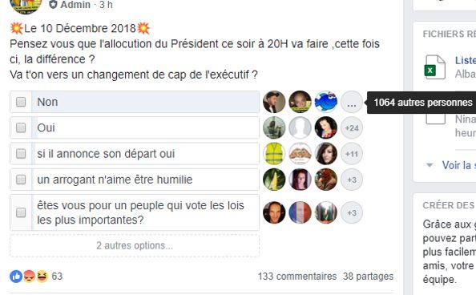The height and width of the screenshot is (295, 476).
Task: Open the blue fish voter avatar
Action: (x=325, y=102)
